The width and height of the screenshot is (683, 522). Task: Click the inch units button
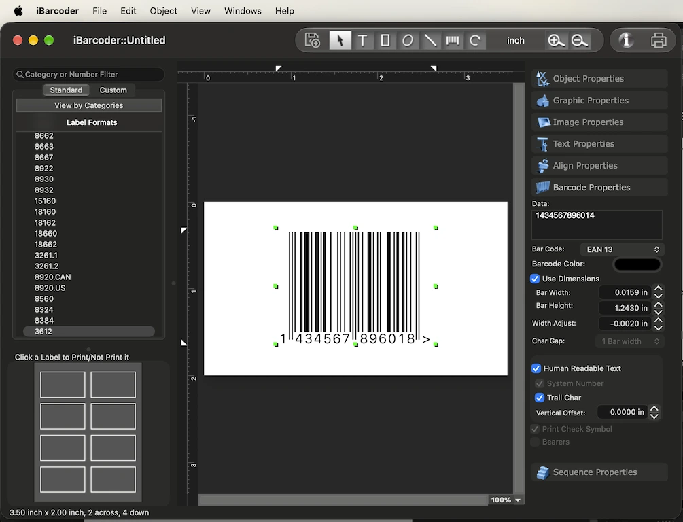tap(516, 41)
